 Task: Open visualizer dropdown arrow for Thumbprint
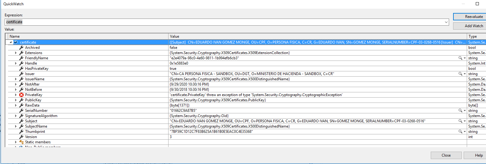(465, 132)
